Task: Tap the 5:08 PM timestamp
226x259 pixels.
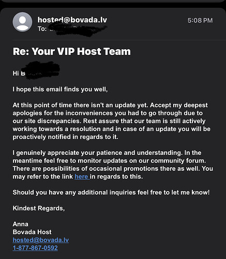Action: pyautogui.click(x=200, y=20)
